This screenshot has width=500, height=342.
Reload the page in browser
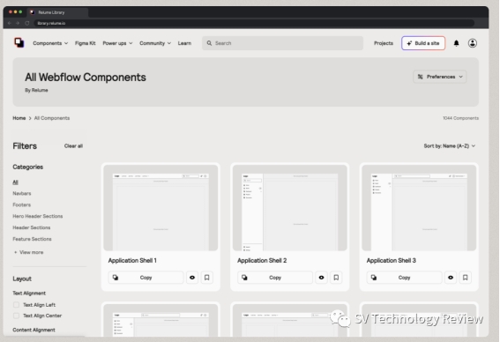click(x=27, y=23)
